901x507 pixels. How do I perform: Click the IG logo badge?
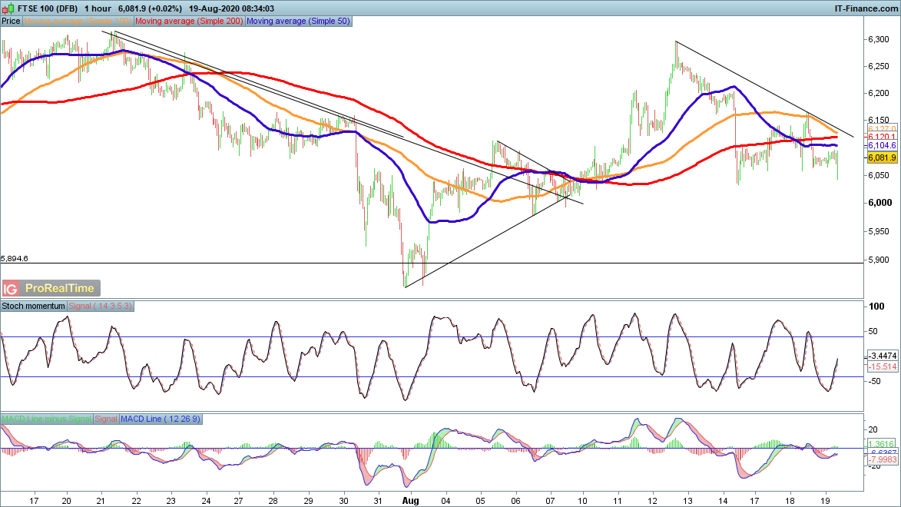(x=11, y=289)
